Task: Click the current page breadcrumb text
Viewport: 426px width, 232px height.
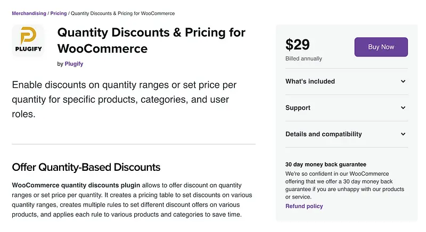Action: [122, 13]
